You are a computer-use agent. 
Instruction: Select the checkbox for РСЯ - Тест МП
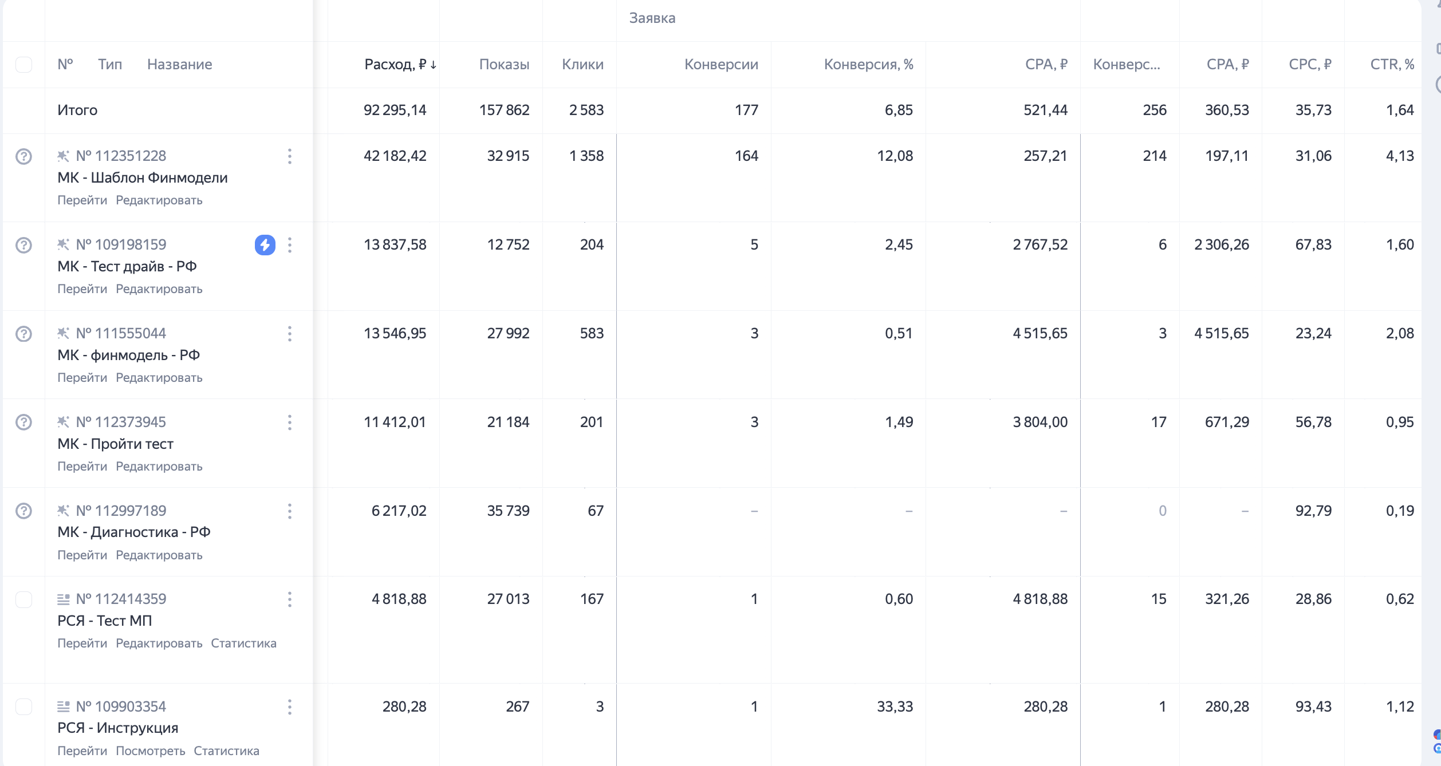(23, 599)
